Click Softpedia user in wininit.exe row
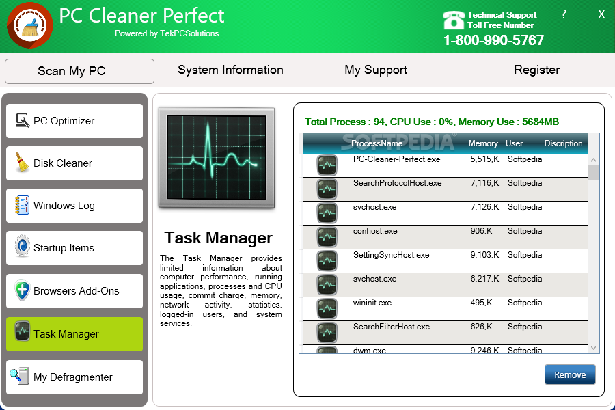This screenshot has height=410, width=615. point(525,303)
